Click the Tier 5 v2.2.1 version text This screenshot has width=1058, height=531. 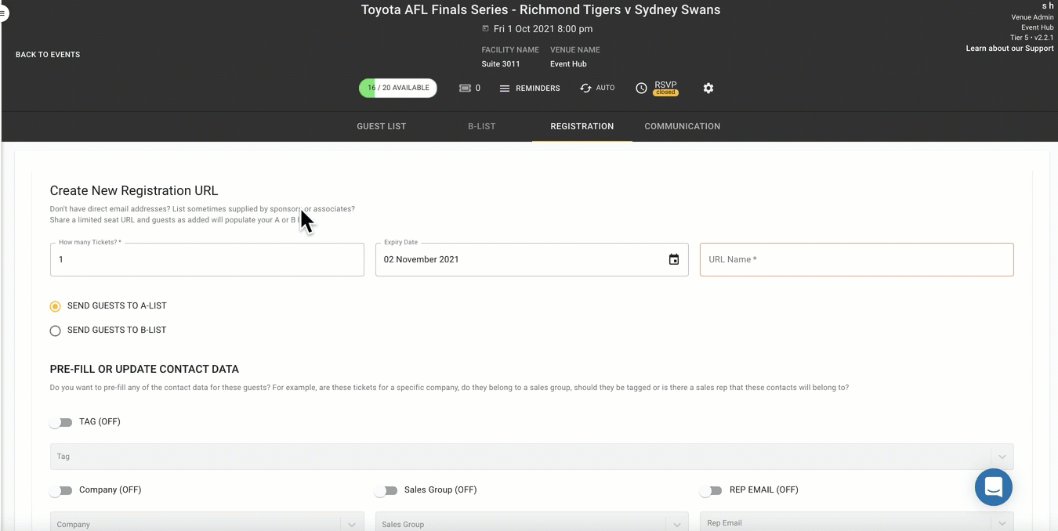click(1031, 38)
